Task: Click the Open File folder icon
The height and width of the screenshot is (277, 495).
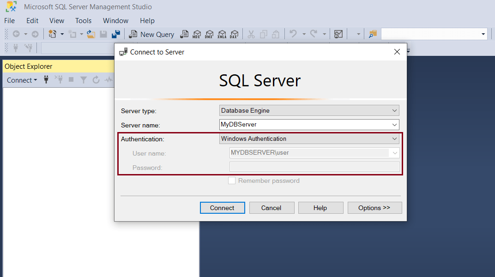Action: [91, 34]
